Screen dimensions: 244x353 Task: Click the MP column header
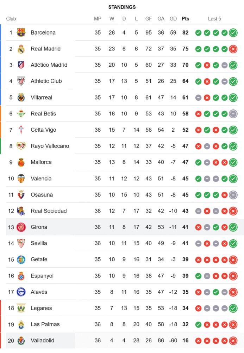point(98,19)
